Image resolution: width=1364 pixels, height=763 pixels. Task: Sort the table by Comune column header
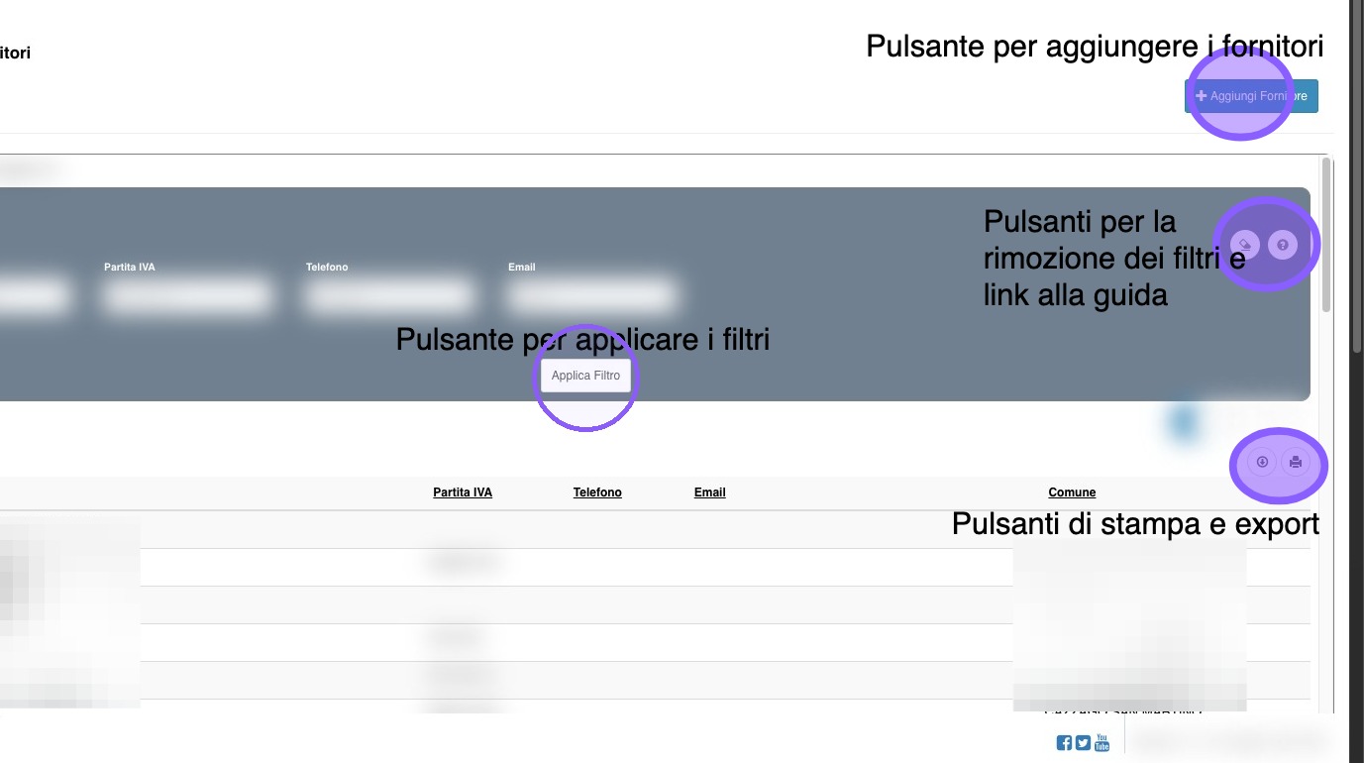(1072, 492)
